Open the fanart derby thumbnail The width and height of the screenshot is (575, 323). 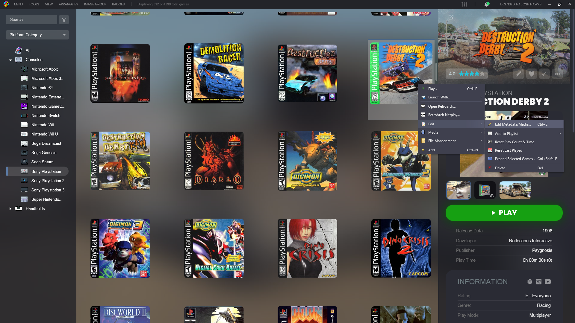pyautogui.click(x=515, y=190)
